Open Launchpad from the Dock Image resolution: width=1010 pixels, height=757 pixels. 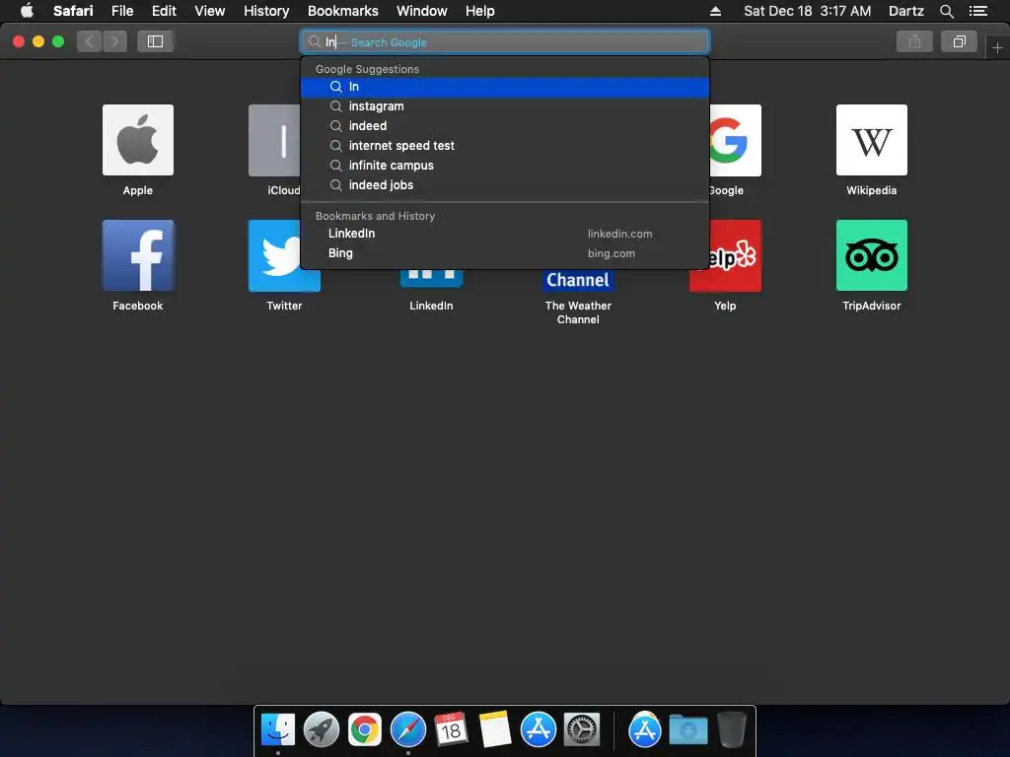point(322,730)
